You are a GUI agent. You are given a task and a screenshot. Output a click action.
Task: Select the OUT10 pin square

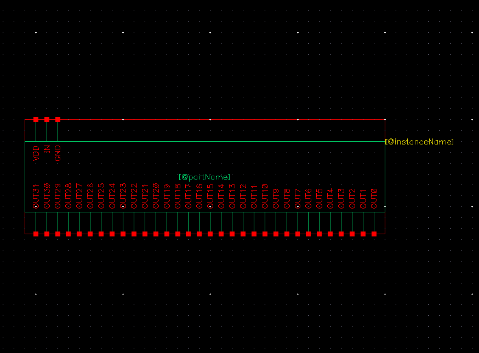click(265, 234)
